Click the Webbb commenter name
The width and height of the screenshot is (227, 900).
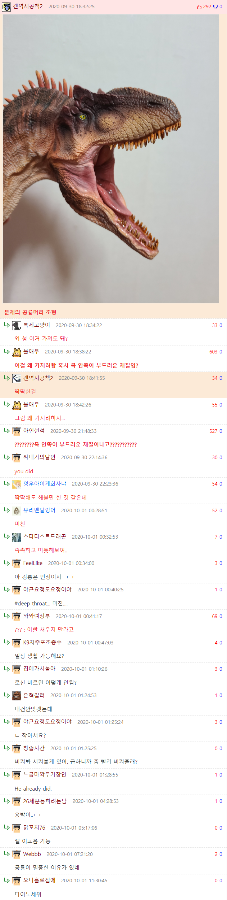32,854
